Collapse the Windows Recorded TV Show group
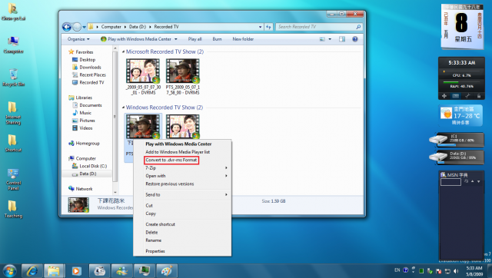This screenshot has height=278, width=492. pos(123,108)
